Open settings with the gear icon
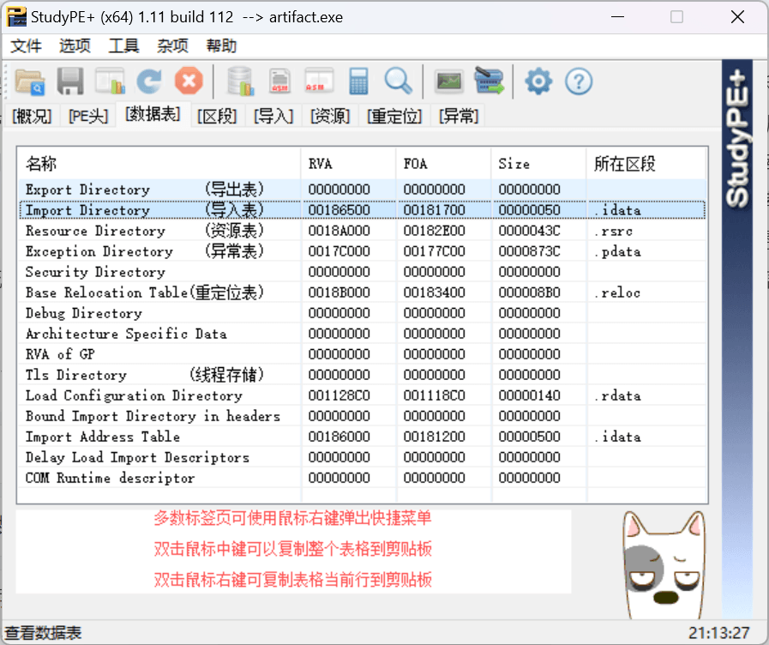 click(x=538, y=81)
